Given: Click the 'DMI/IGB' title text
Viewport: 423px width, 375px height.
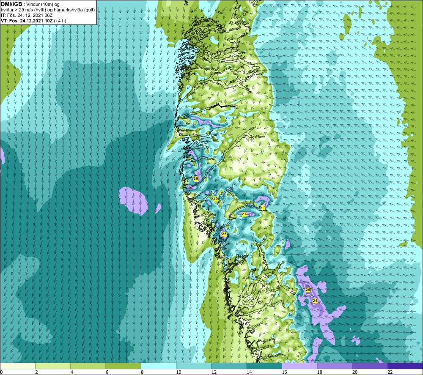Looking at the screenshot, I should tap(11, 4).
